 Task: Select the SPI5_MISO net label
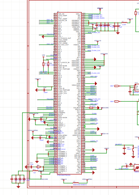point(94,104)
